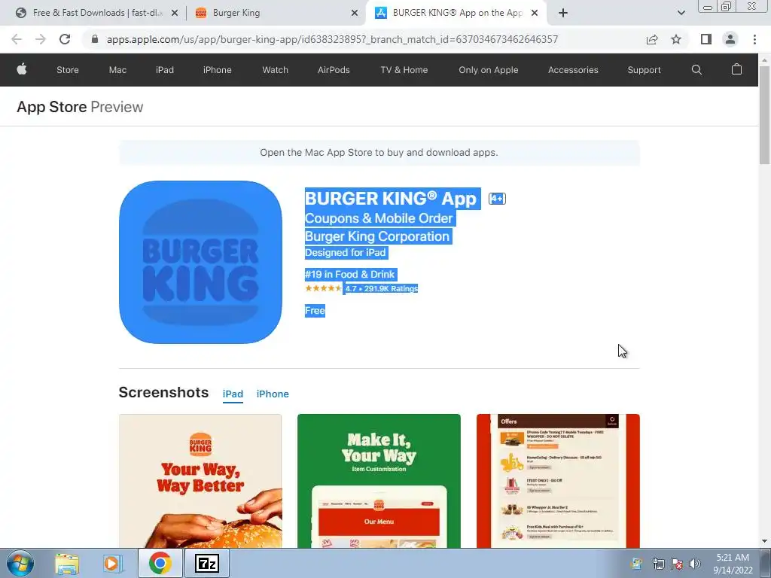The image size is (771, 578).
Task: Open a new tab with plus button
Action: coord(563,13)
